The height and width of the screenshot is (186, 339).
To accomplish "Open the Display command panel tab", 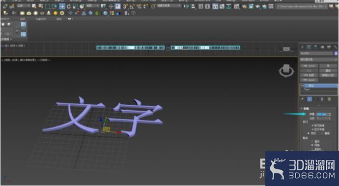I will click(x=329, y=47).
